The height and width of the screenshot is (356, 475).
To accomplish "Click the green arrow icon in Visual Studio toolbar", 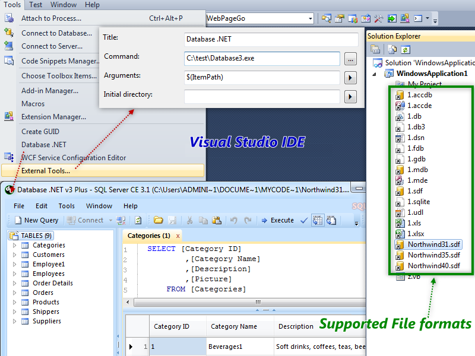I will click(x=392, y=18).
